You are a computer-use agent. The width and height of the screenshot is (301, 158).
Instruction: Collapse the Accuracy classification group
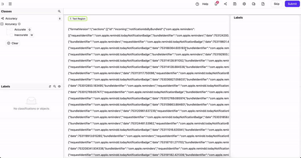[2, 24]
